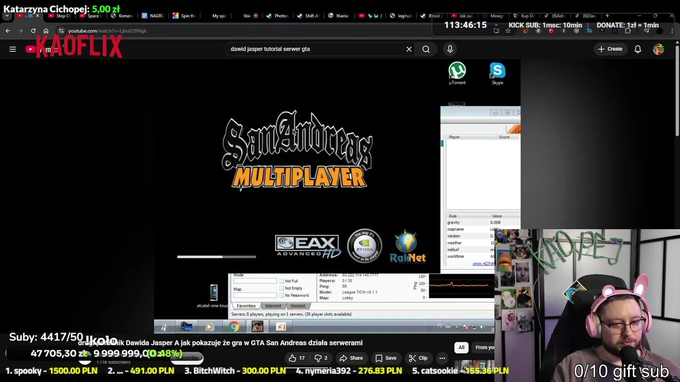Click the Share button under the video
680x382 pixels.
point(351,358)
